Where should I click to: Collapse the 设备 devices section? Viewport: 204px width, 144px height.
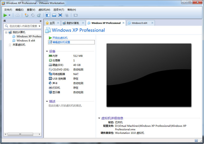[x=47, y=51]
